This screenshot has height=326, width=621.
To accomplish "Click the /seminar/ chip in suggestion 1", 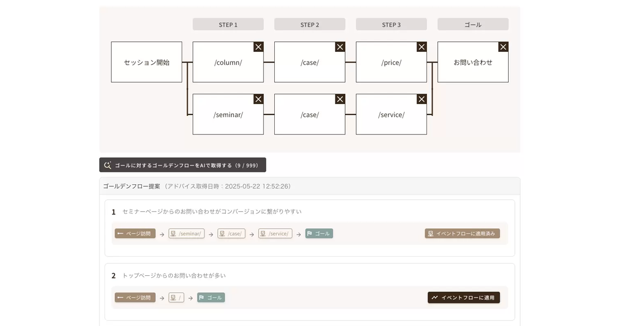I will click(186, 233).
